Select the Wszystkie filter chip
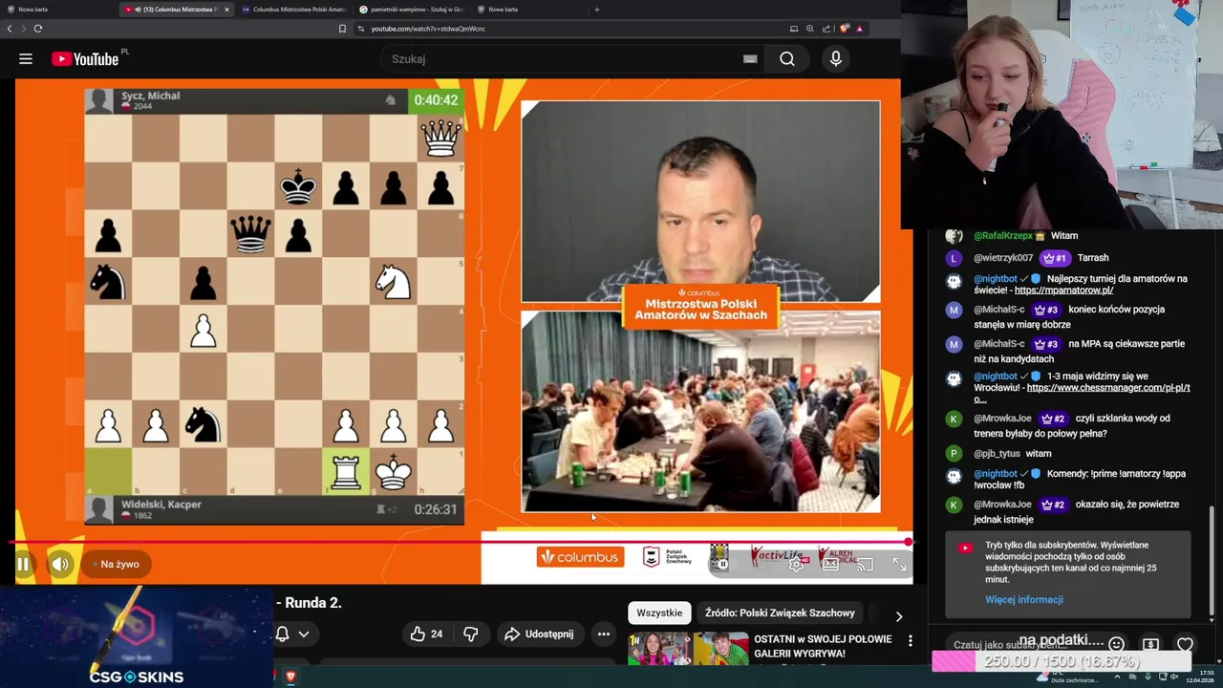 coord(659,613)
